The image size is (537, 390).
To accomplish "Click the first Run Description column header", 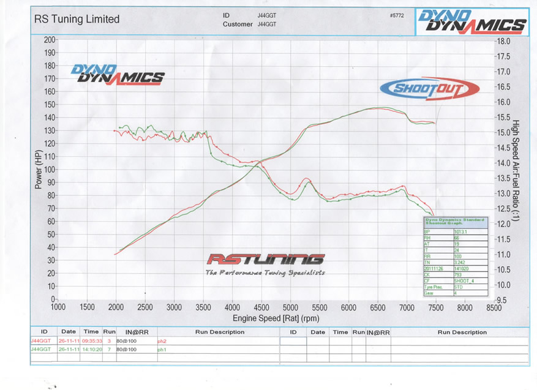I will click(219, 332).
